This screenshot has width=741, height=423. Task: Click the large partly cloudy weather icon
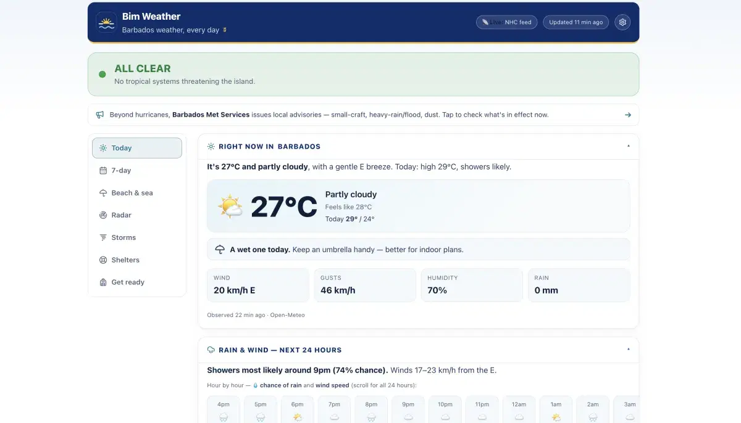[x=230, y=207]
